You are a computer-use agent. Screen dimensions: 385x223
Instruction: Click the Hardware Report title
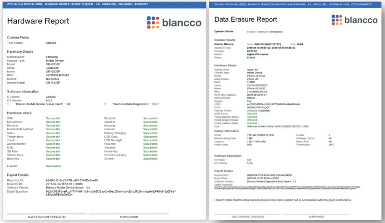(x=38, y=21)
